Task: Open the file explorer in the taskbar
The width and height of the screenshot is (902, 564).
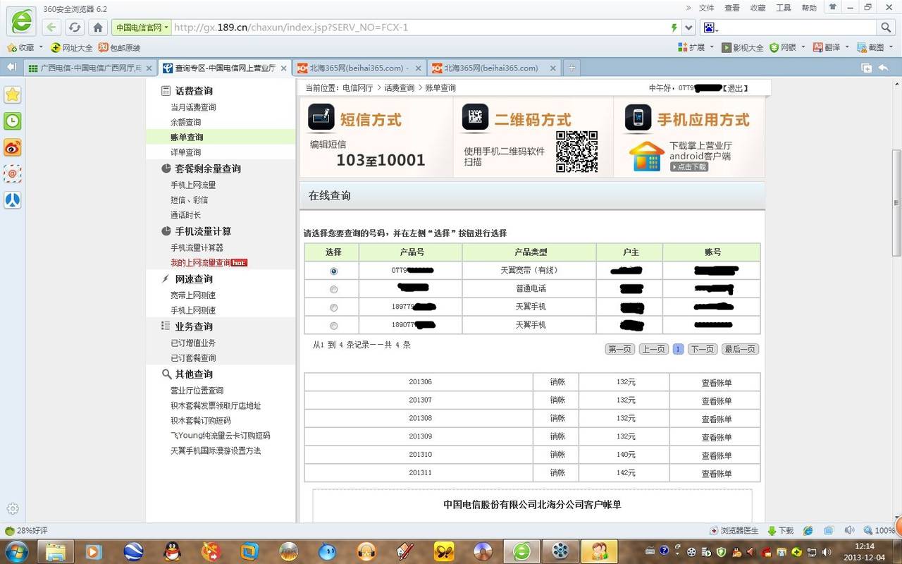Action: click(56, 551)
